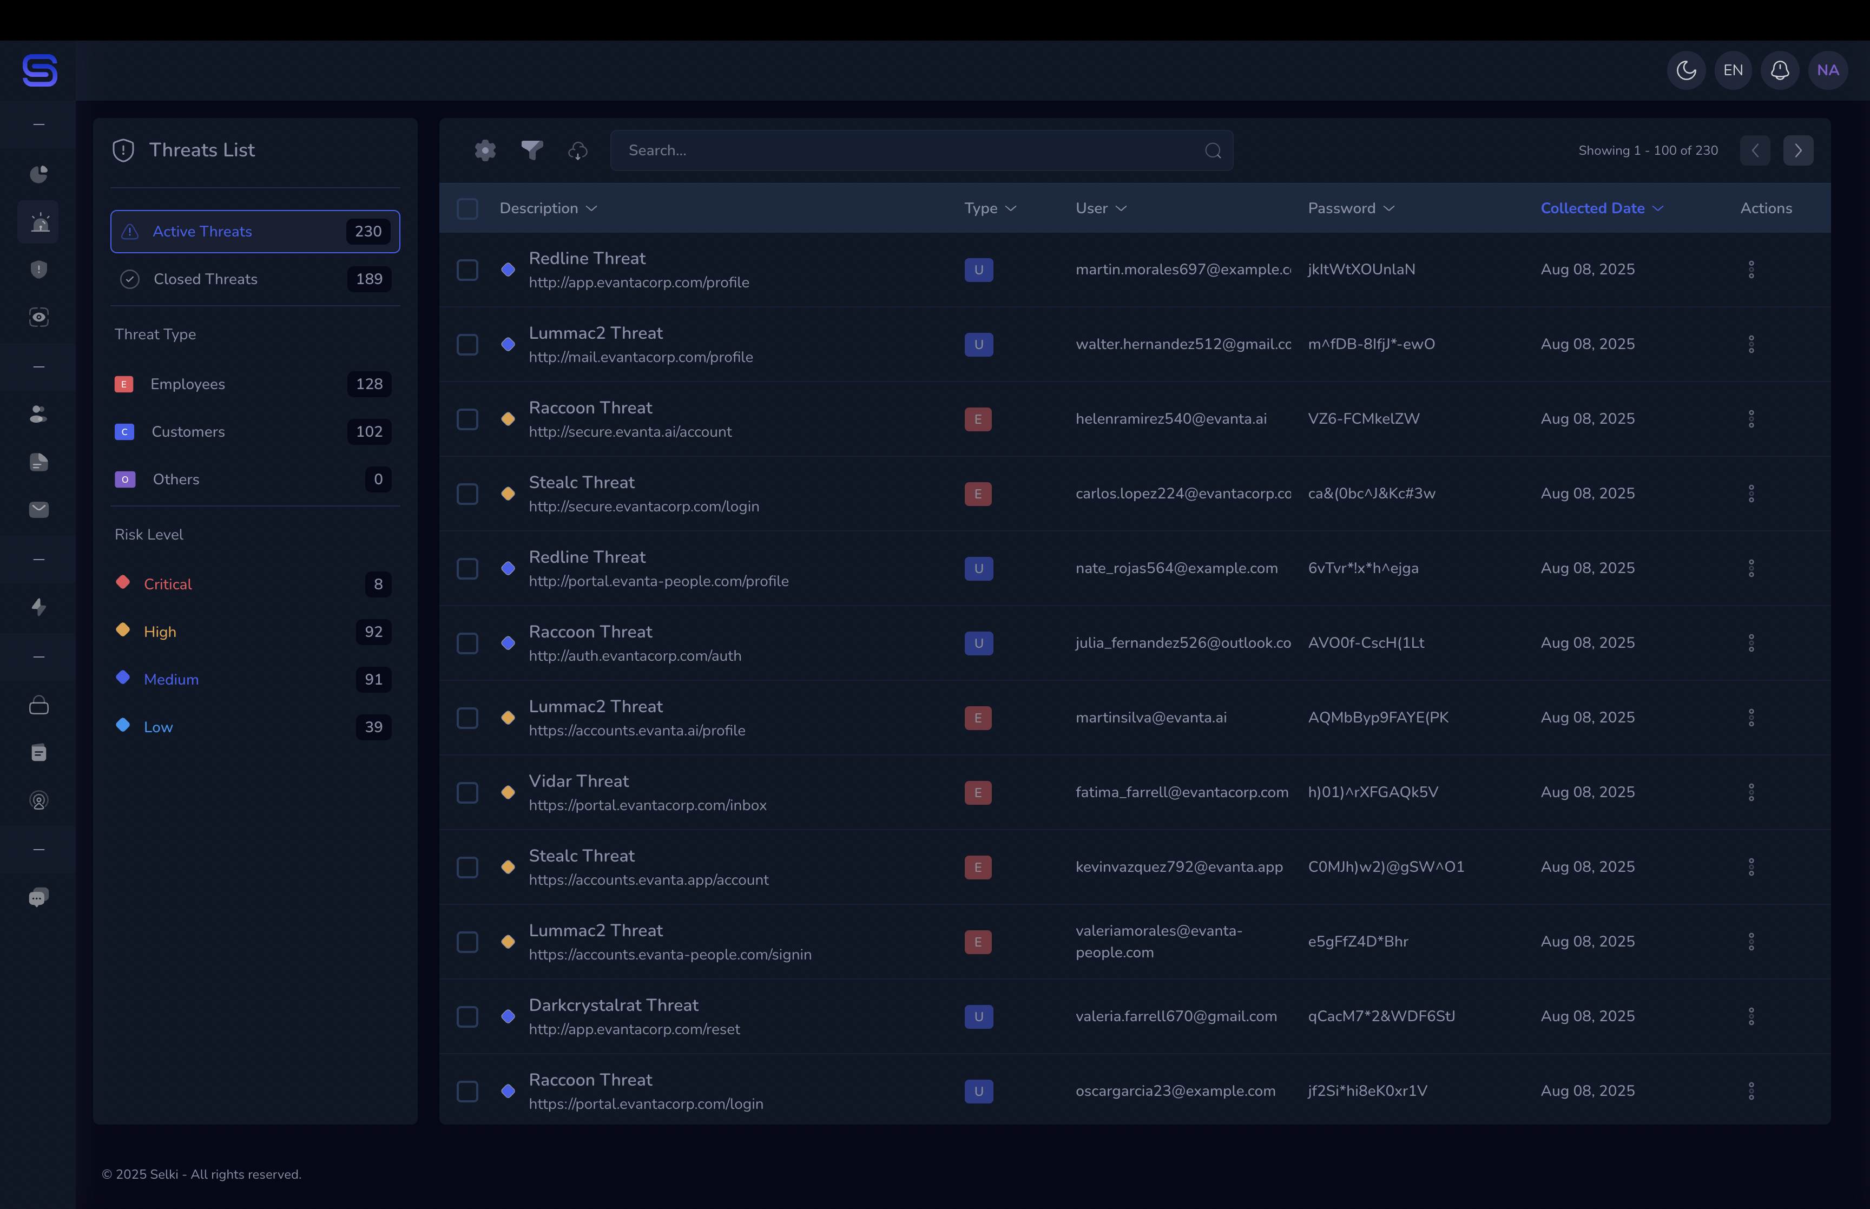
Task: Toggle the select-all header checkbox
Action: click(x=467, y=208)
